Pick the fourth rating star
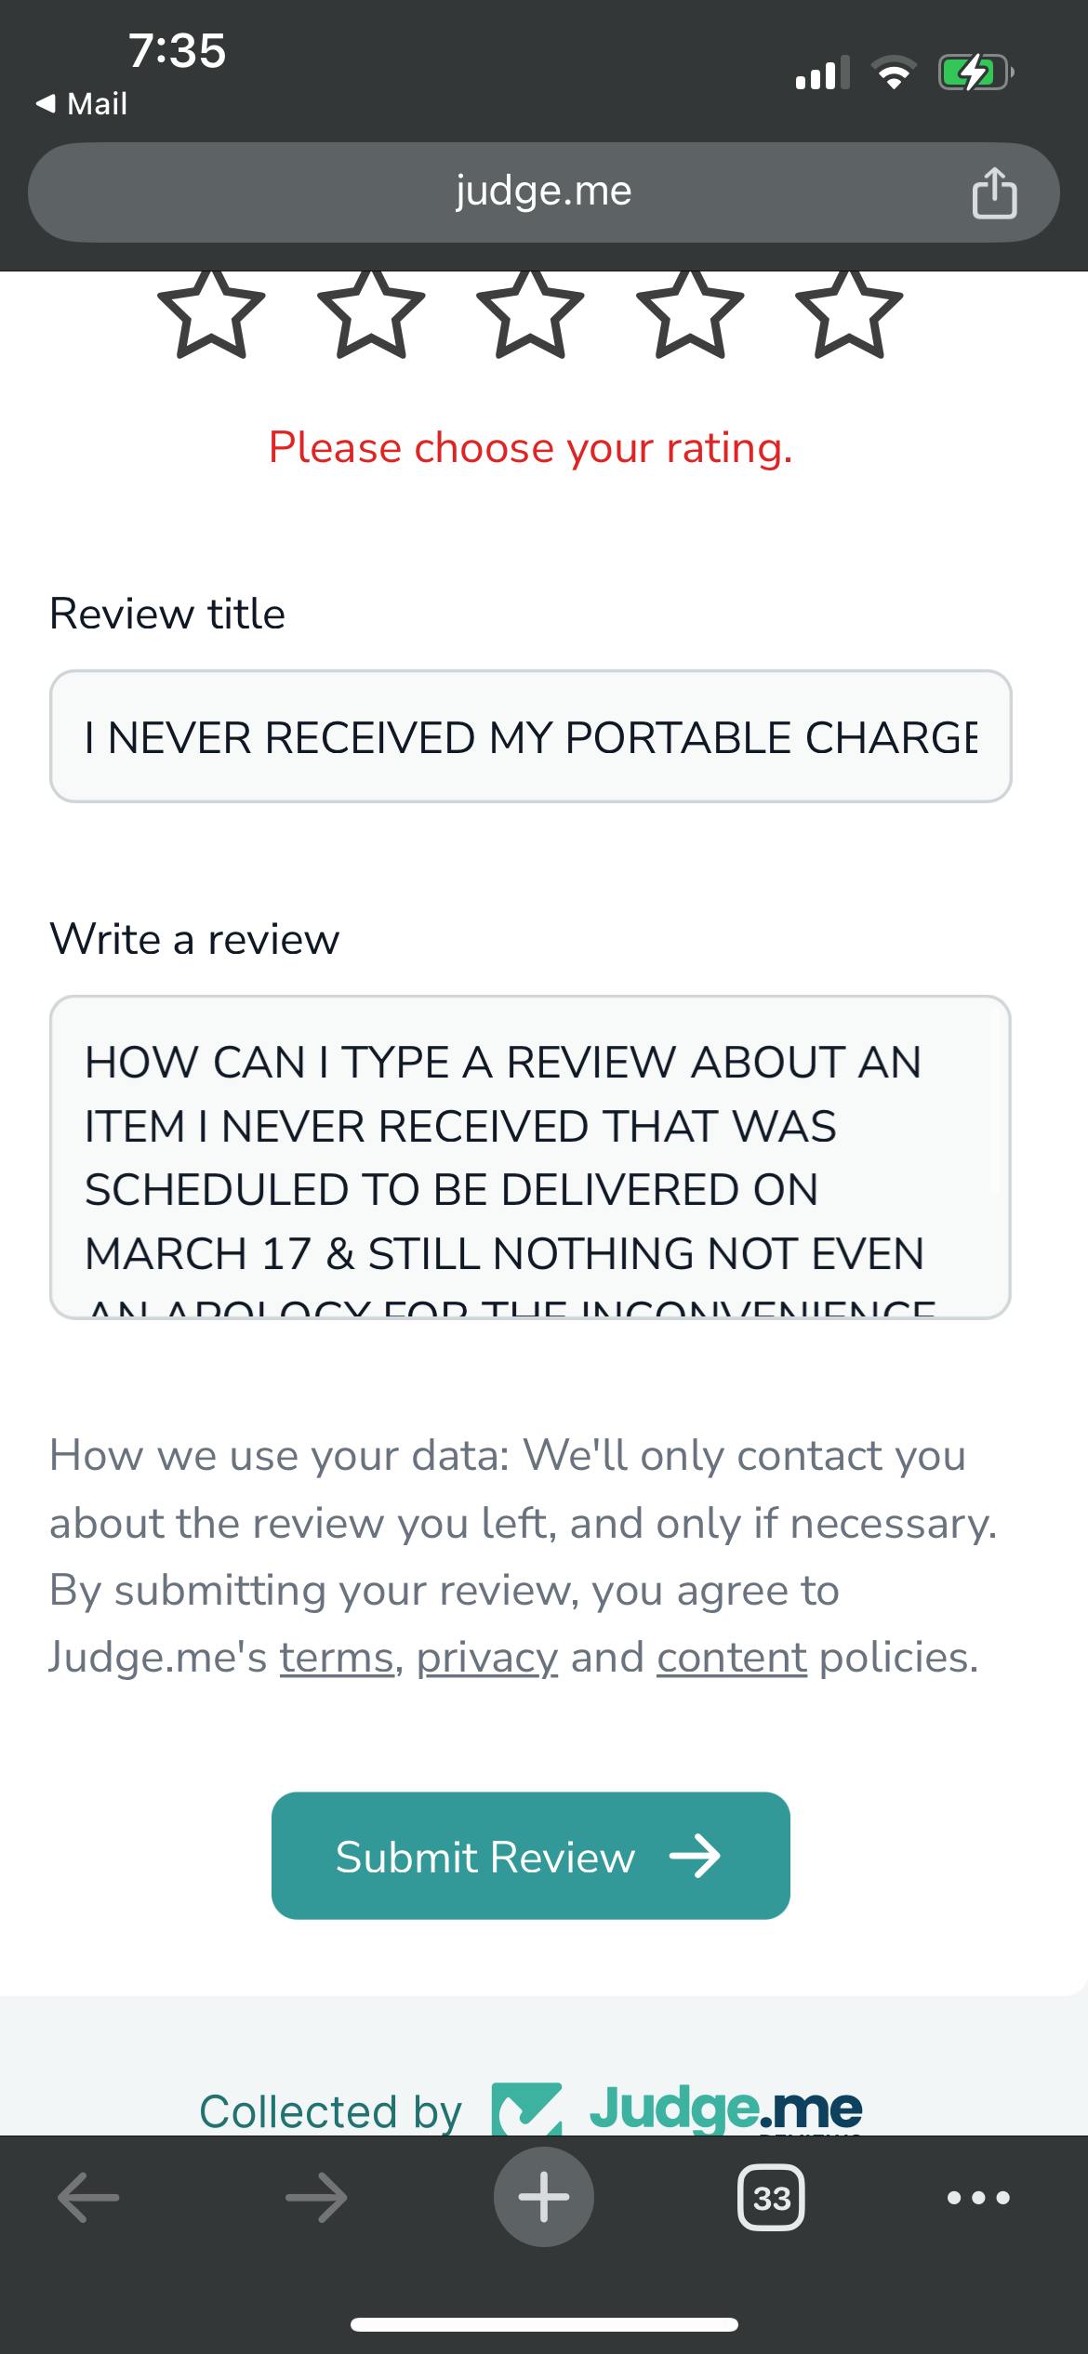 [x=690, y=314]
